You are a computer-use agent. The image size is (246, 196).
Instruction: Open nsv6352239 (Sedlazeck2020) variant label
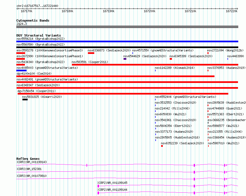pos(182,143)
